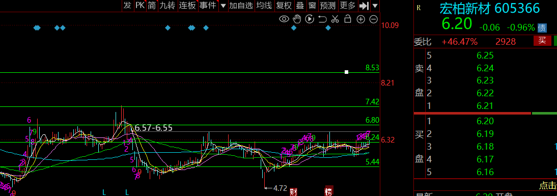Toggle the chart lock icon
The image size is (557, 196).
(x=348, y=19)
